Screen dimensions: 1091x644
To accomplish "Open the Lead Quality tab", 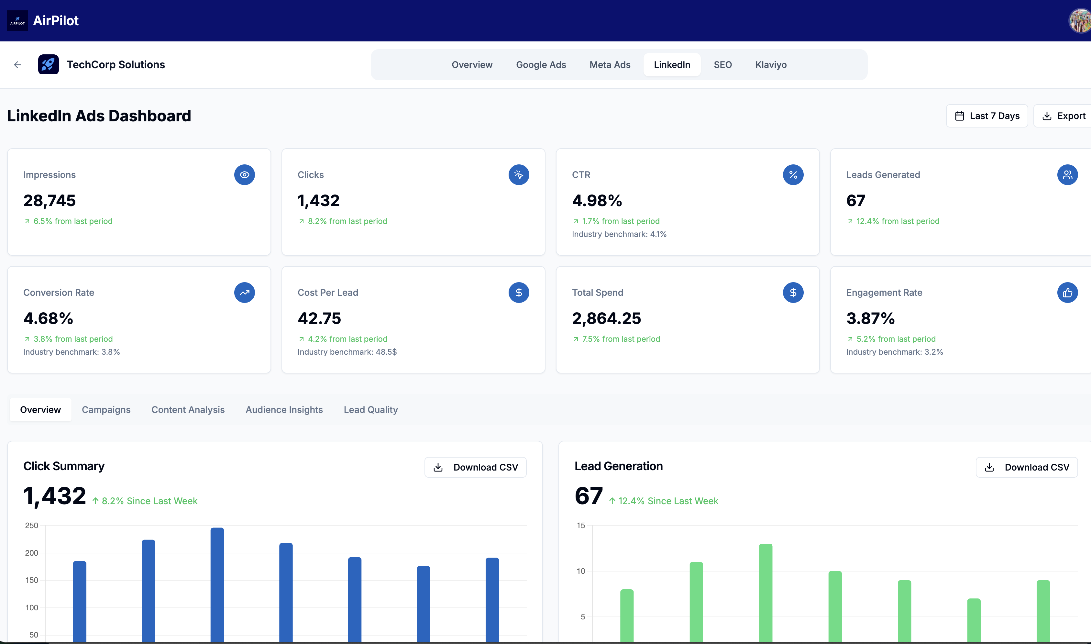I will 370,409.
